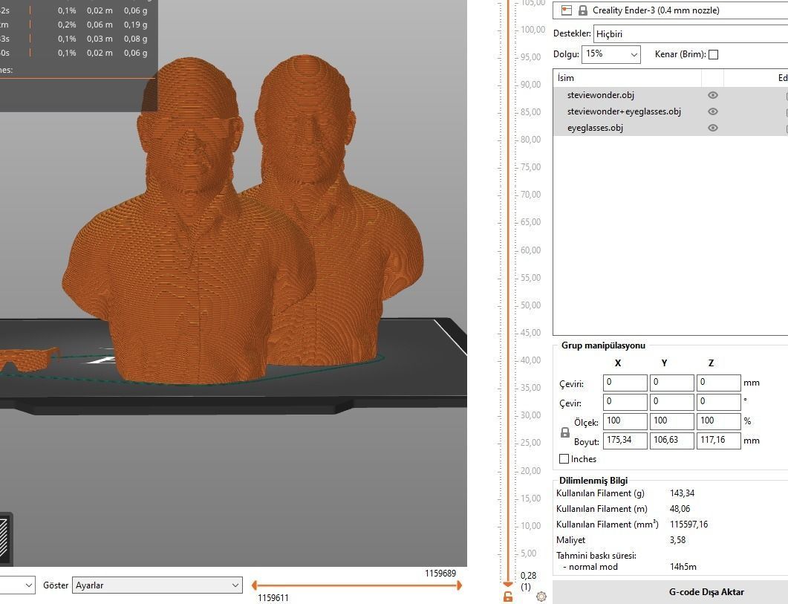Enable the Kenar (Brim) checkbox

click(713, 54)
